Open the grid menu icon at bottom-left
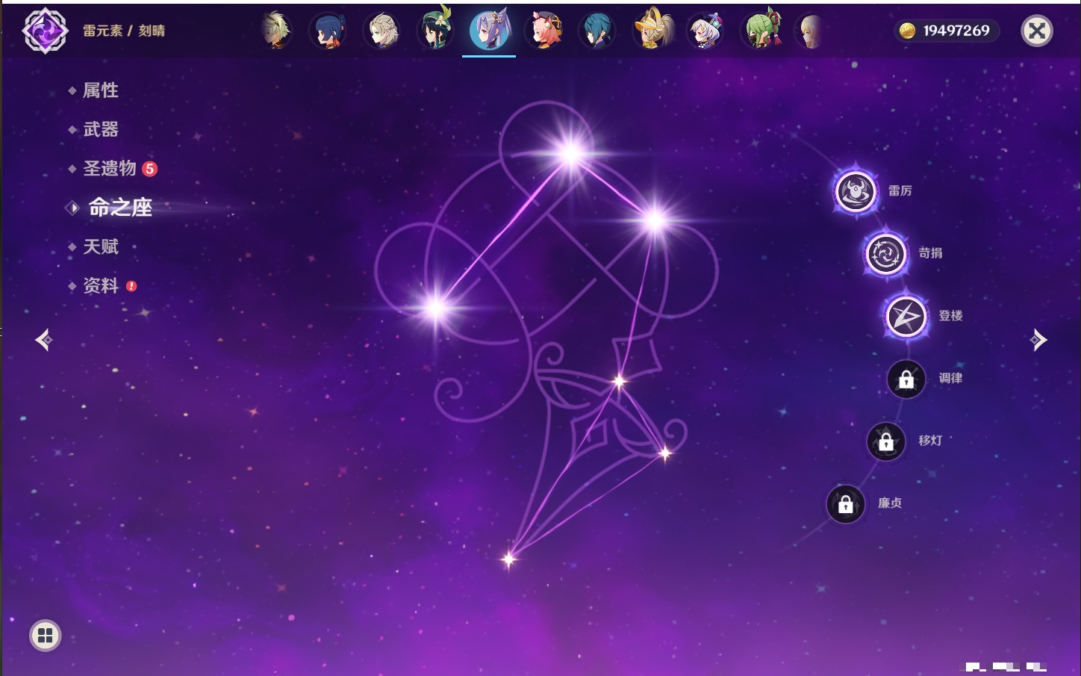This screenshot has height=676, width=1081. pyautogui.click(x=46, y=636)
